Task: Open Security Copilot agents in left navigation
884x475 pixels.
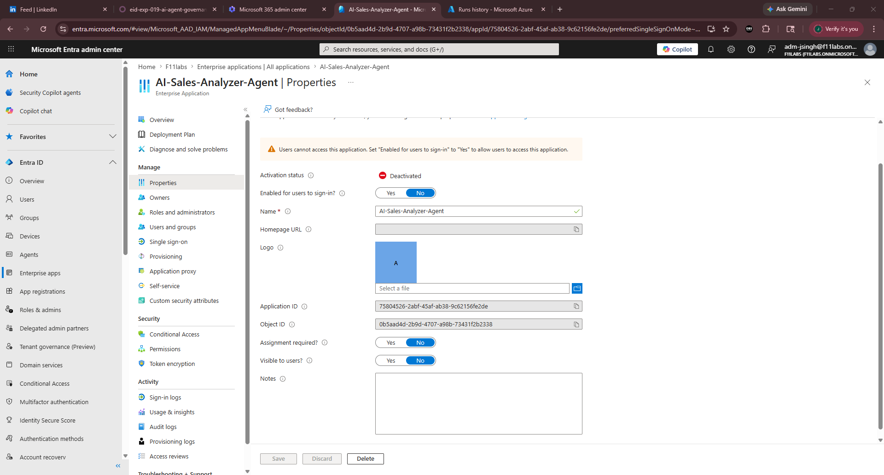Action: 50,93
